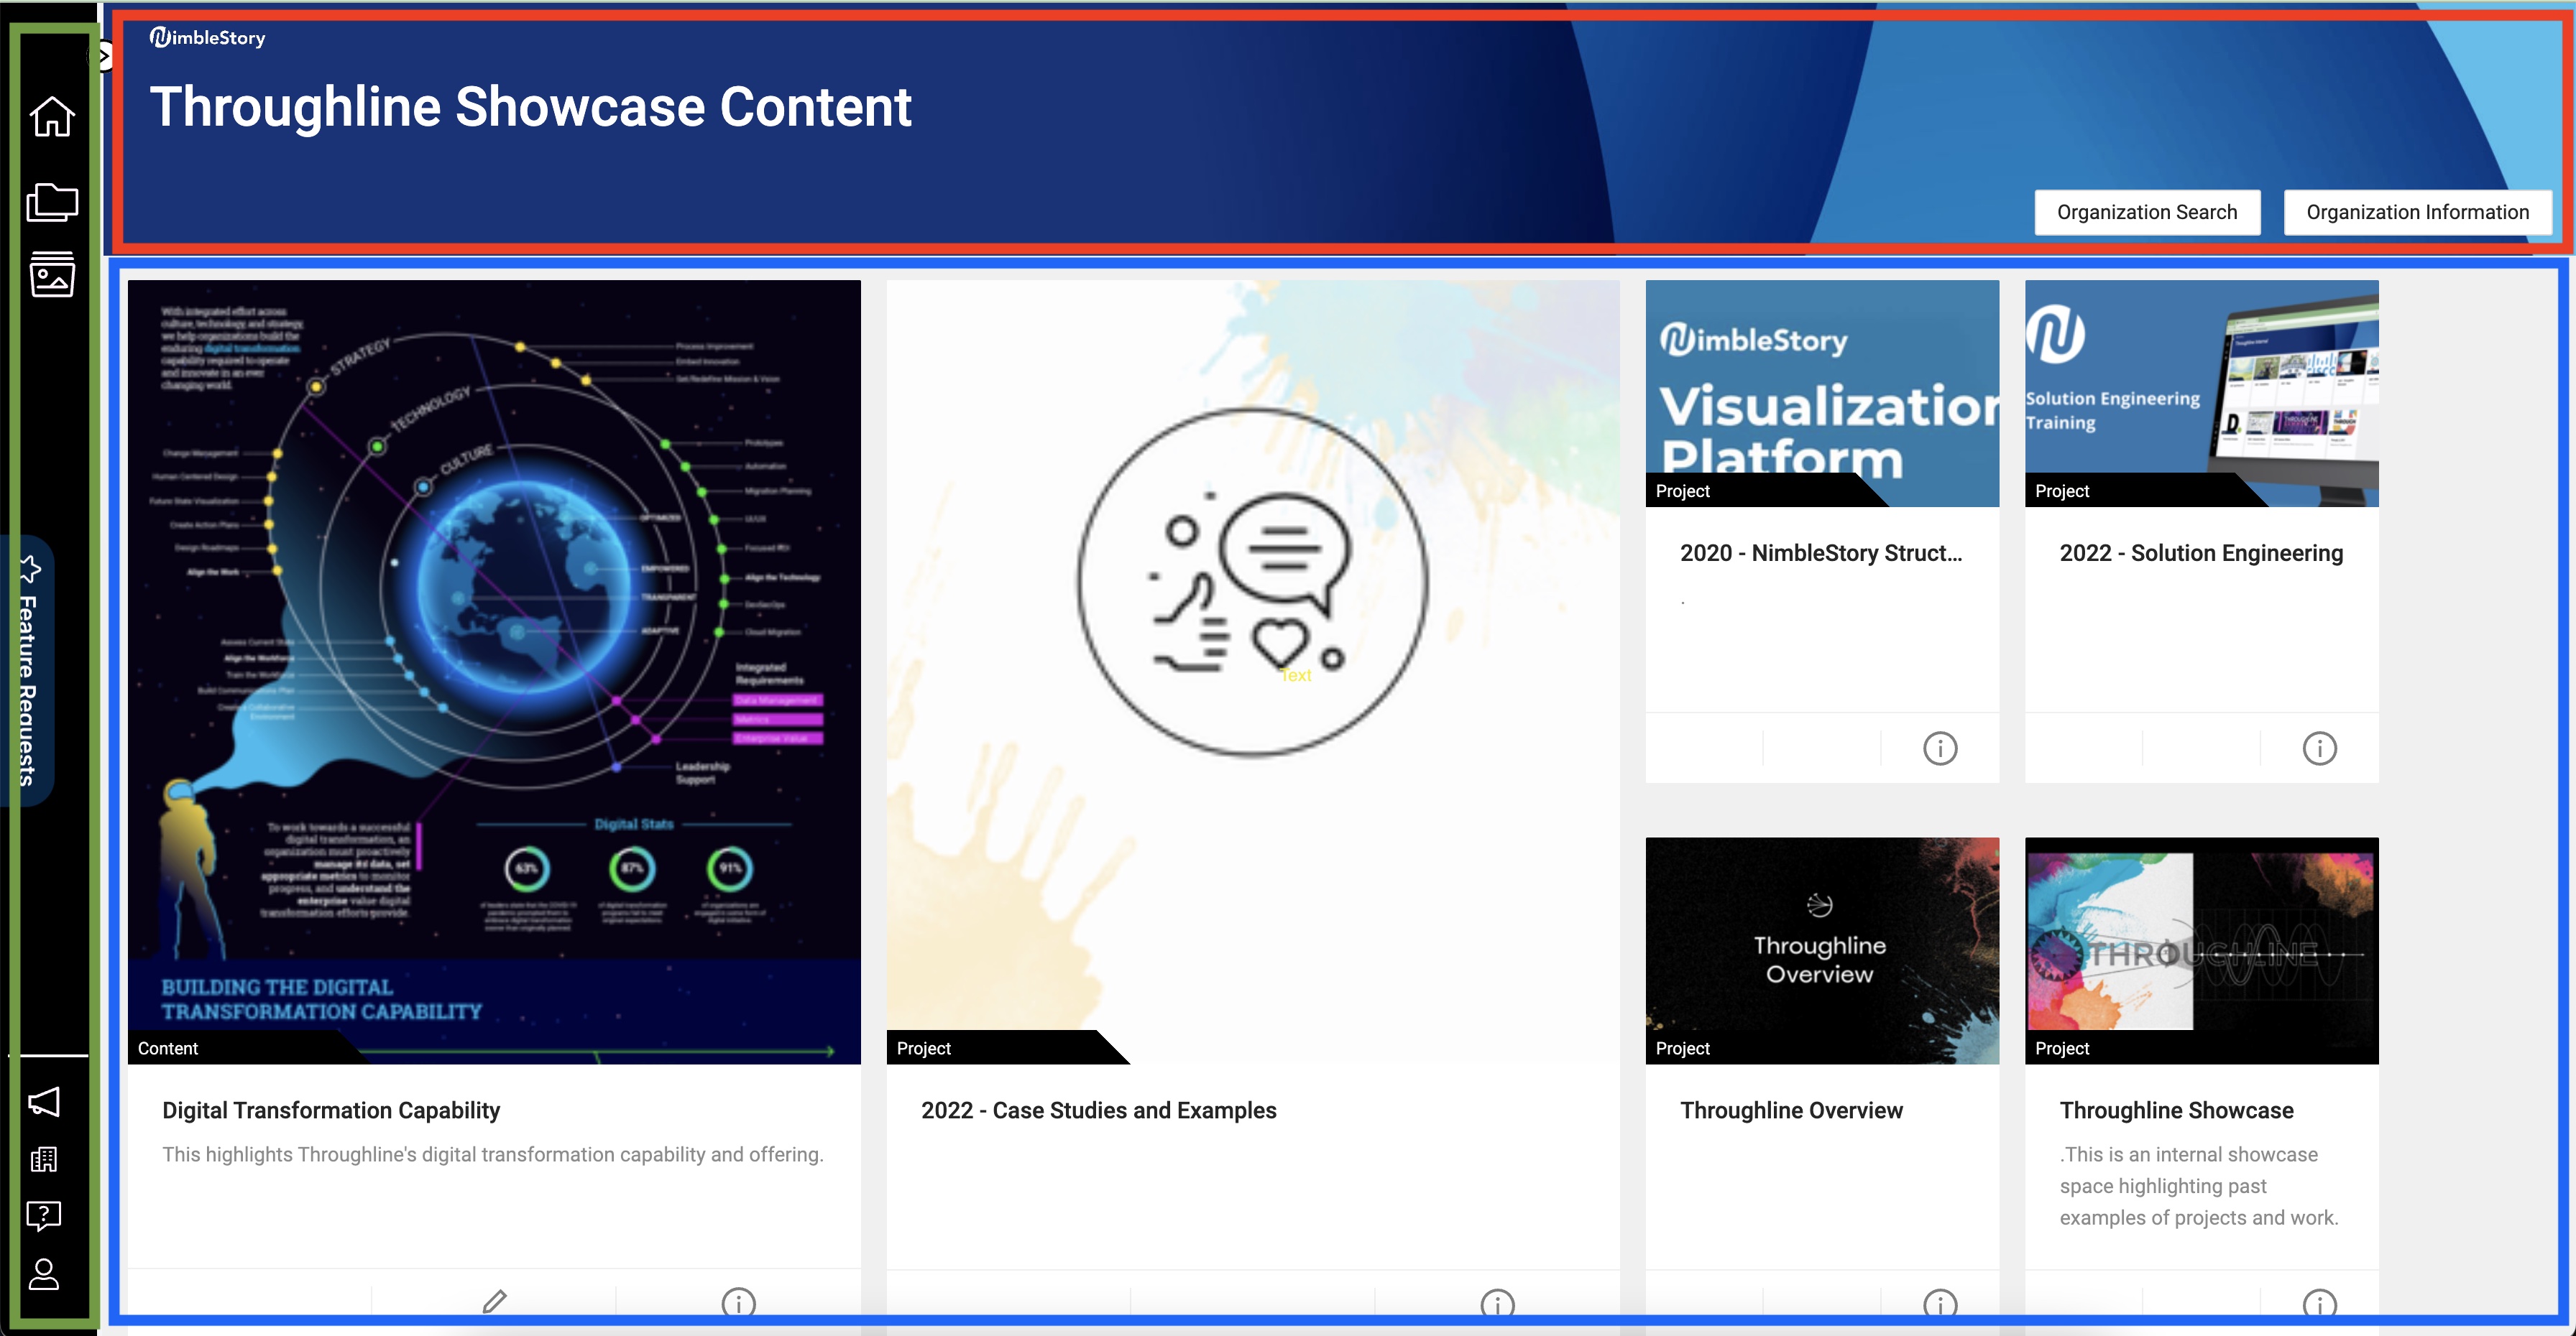The image size is (2576, 1336).
Task: Click pencil edit icon on Digital Transformation card
Action: tap(494, 1302)
